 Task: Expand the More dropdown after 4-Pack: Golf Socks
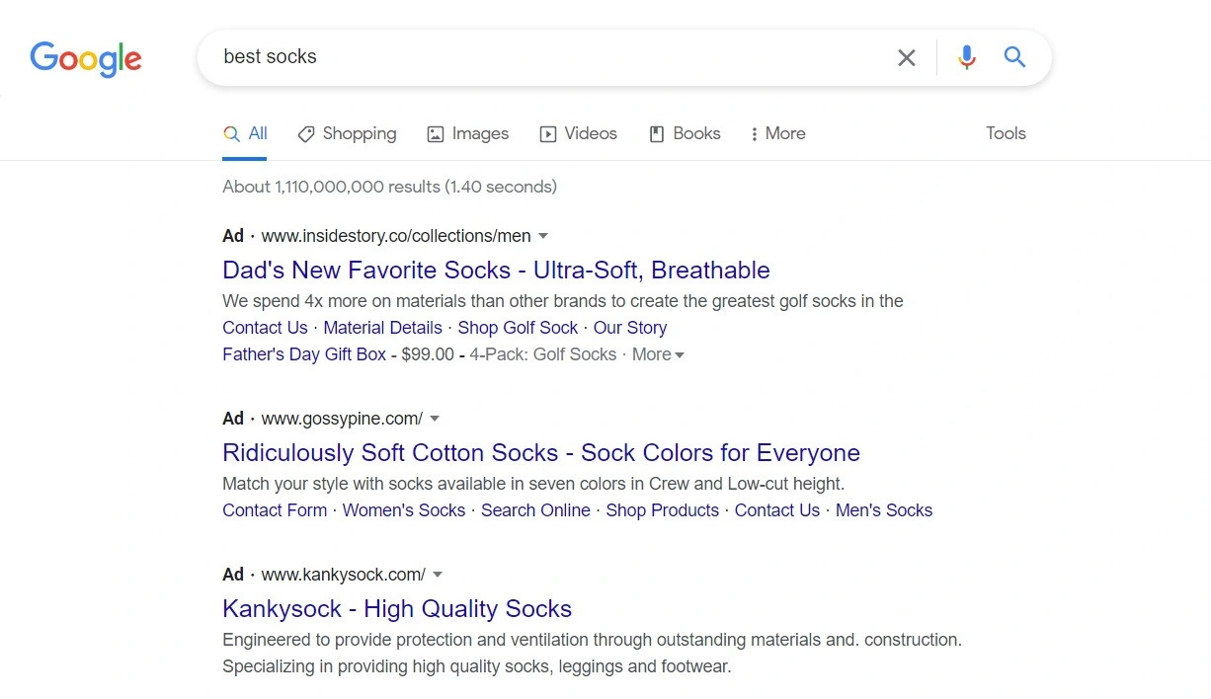point(658,354)
